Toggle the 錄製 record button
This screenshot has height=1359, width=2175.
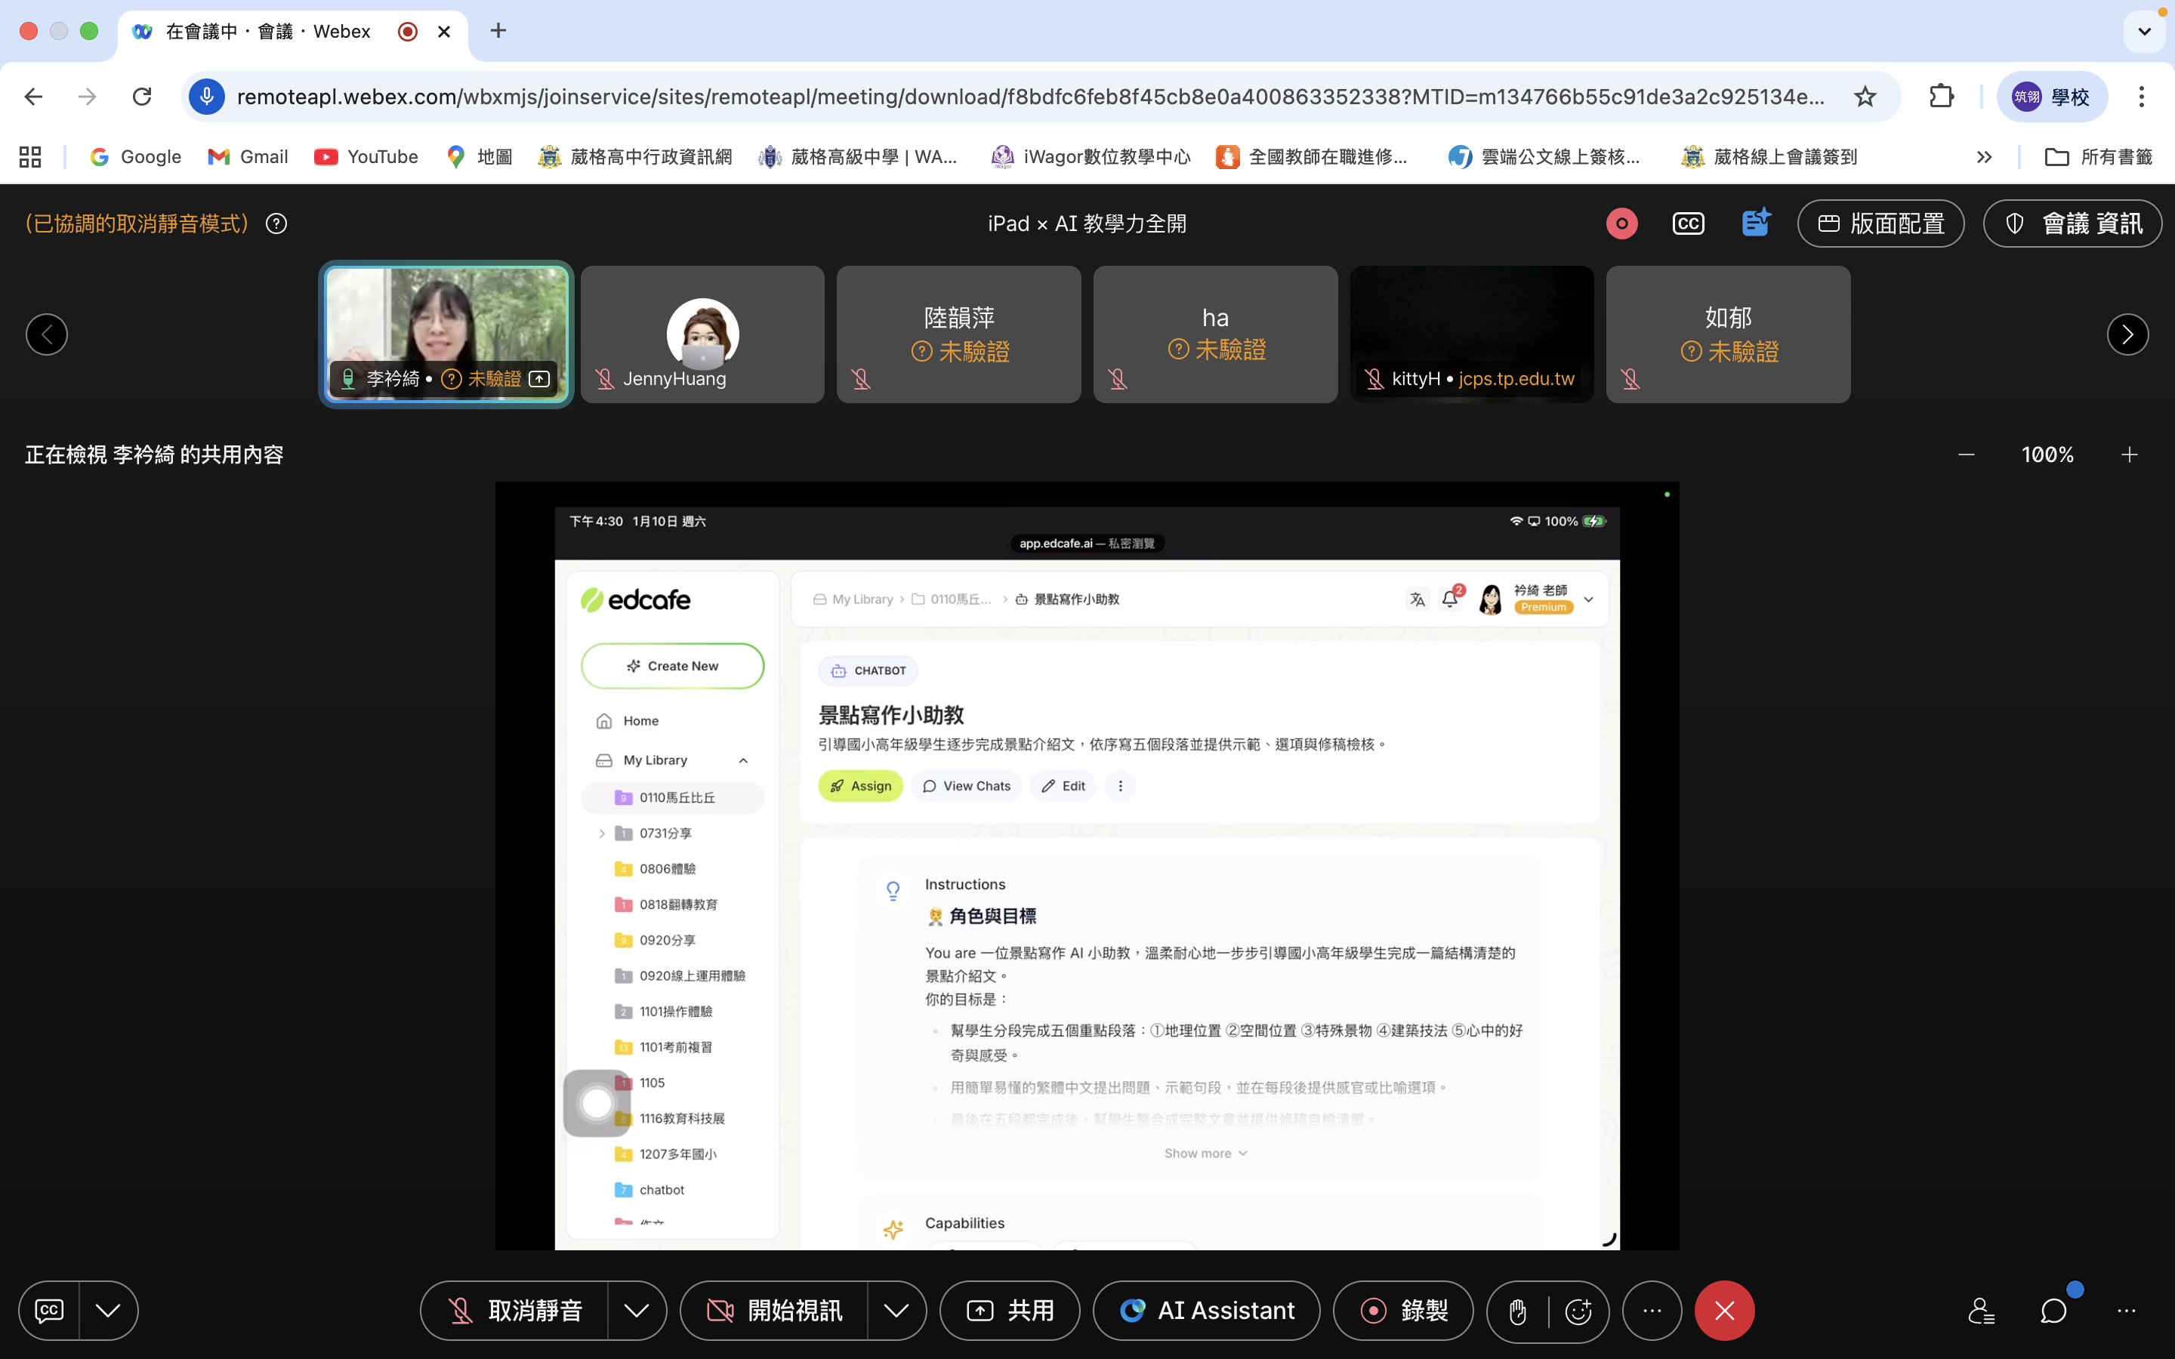tap(1403, 1311)
